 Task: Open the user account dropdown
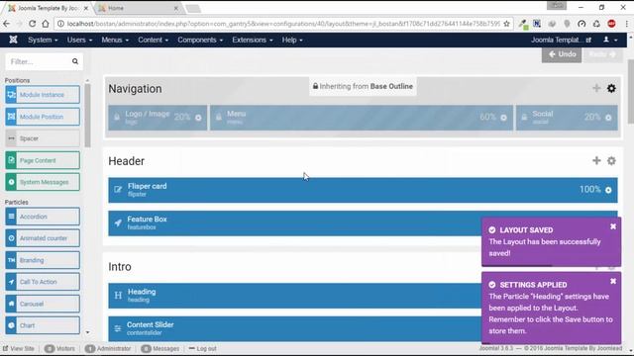point(610,40)
